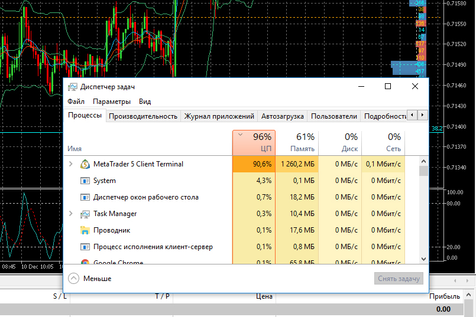This screenshot has width=476, height=317.
Task: Click the Google Chrome process icon
Action: point(85,262)
